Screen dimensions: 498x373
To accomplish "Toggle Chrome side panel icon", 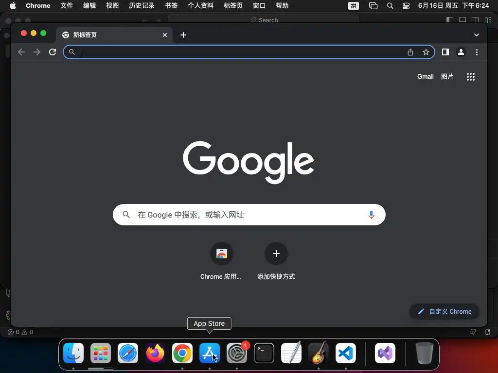I will (x=445, y=52).
